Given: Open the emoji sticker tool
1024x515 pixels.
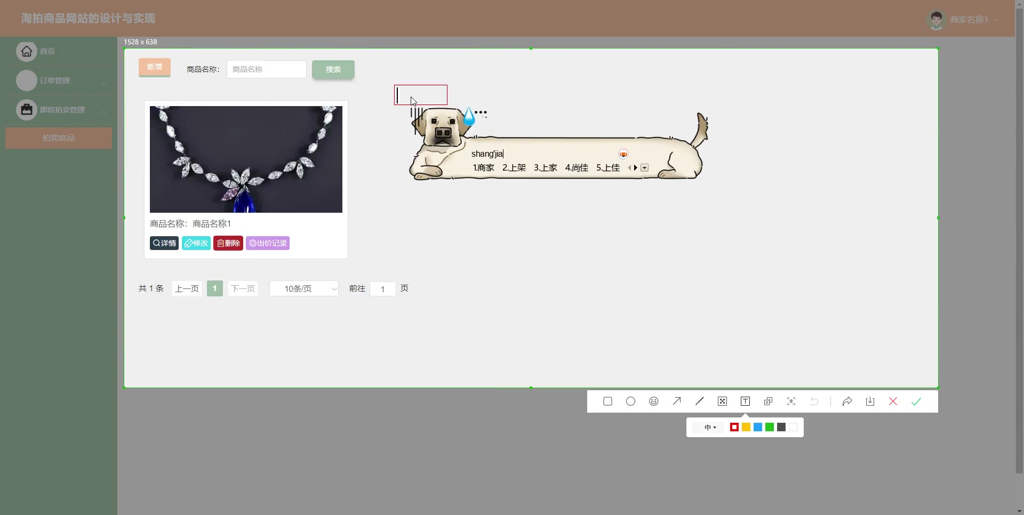Looking at the screenshot, I should pyautogui.click(x=654, y=401).
